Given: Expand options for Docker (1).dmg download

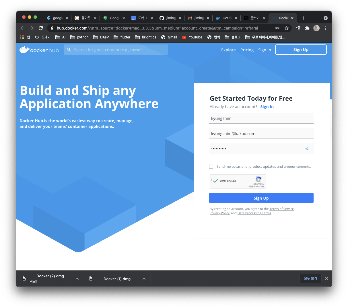Looking at the screenshot, I should pyautogui.click(x=144, y=279).
